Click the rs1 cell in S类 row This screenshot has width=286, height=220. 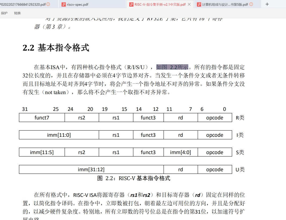coord(116,152)
